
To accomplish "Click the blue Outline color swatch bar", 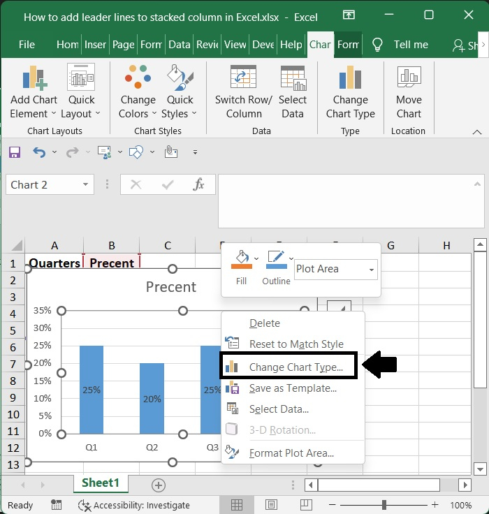I will pyautogui.click(x=277, y=267).
